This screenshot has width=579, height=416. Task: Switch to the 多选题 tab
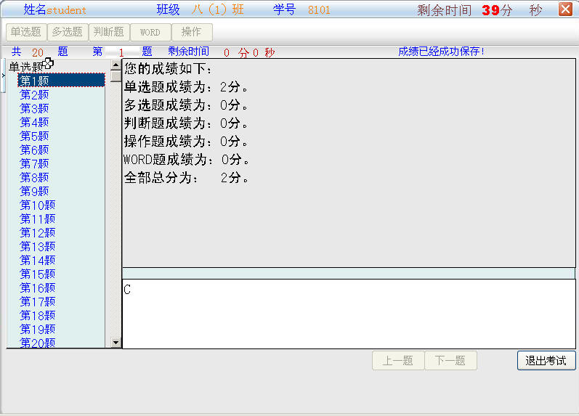68,32
